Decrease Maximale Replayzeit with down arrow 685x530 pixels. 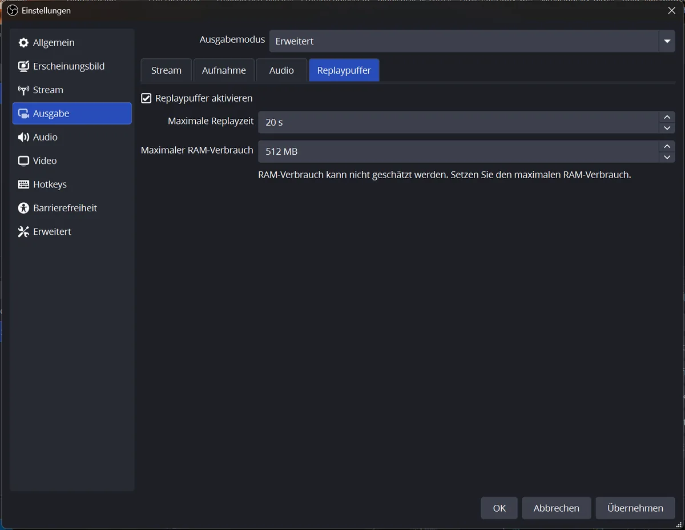point(667,128)
